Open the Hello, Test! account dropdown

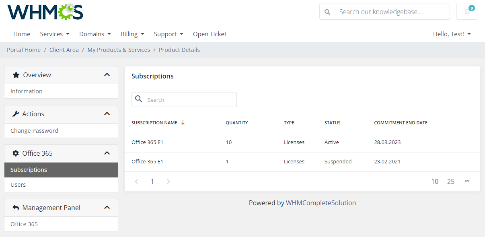point(452,34)
